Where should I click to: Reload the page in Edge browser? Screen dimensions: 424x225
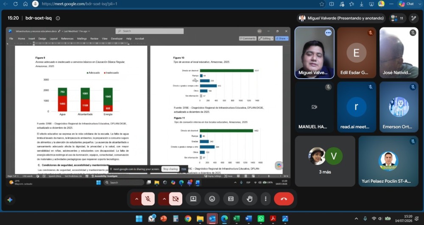tap(15, 4)
